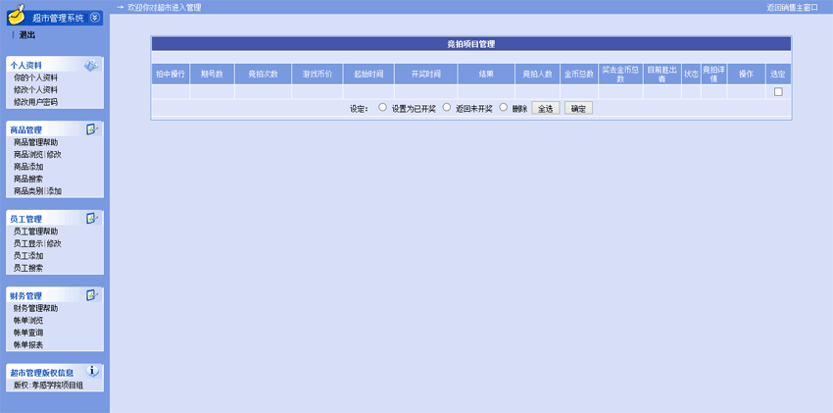The width and height of the screenshot is (833, 413).
Task: Check the 选定 row checkbox
Action: [778, 92]
